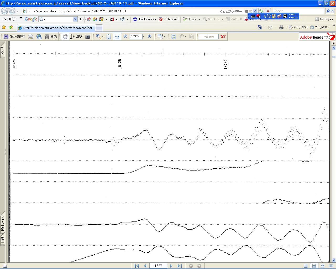Viewport: 336px width, 269px height.
Task: Click the 153% zoom value field
Action: [x=136, y=36]
